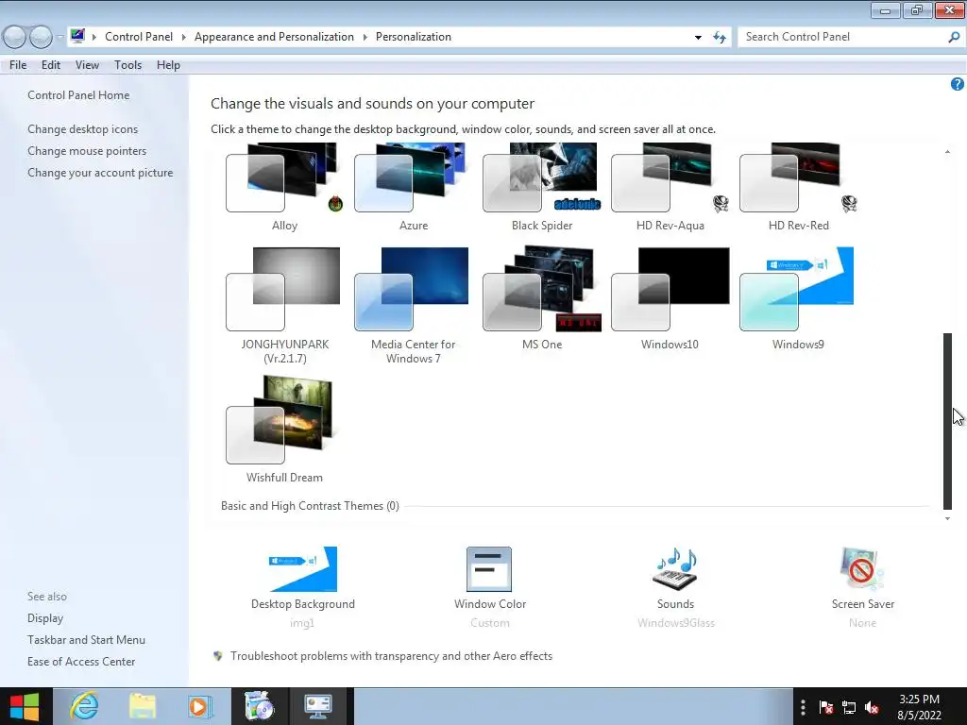Open the Tools menu
Image resolution: width=967 pixels, height=725 pixels.
(127, 65)
